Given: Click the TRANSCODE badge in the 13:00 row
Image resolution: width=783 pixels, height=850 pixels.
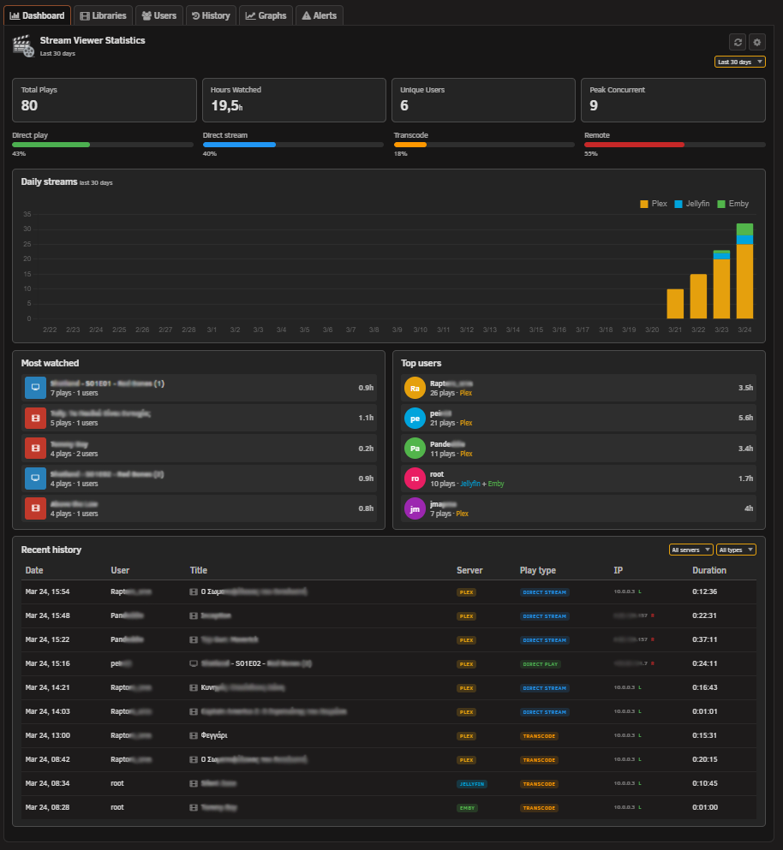Looking at the screenshot, I should pyautogui.click(x=539, y=736).
